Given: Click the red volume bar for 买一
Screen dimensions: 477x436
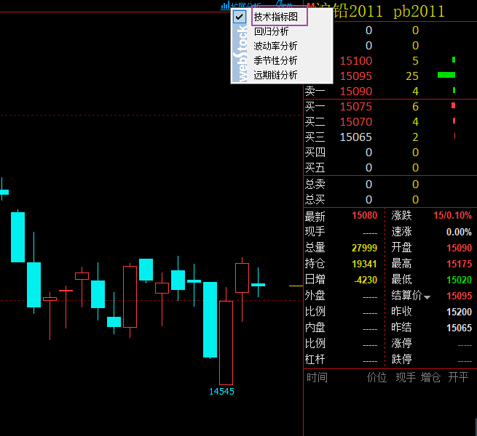Looking at the screenshot, I should click(x=453, y=106).
